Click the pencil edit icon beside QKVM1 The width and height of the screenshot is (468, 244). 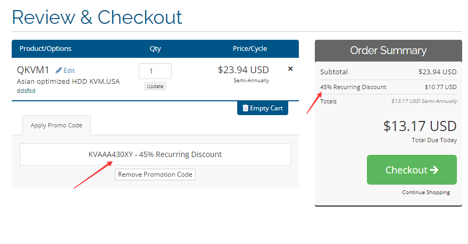click(x=59, y=70)
